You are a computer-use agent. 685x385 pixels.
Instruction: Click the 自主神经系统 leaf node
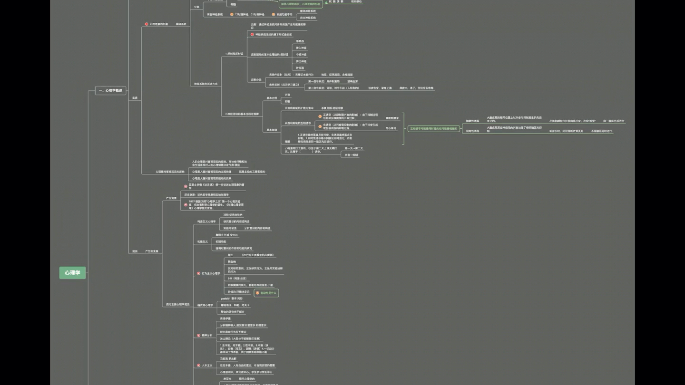308,18
